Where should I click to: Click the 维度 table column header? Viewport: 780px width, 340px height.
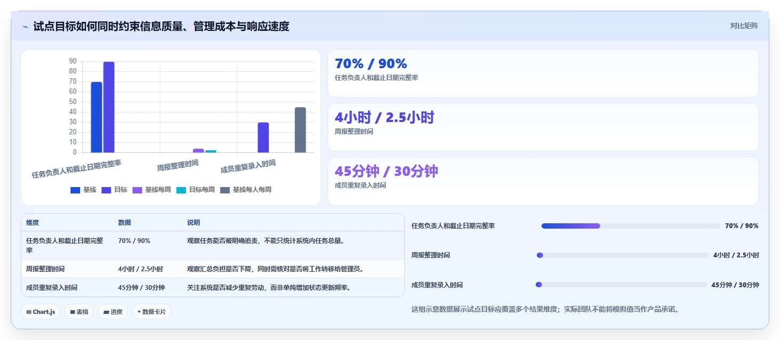click(33, 223)
